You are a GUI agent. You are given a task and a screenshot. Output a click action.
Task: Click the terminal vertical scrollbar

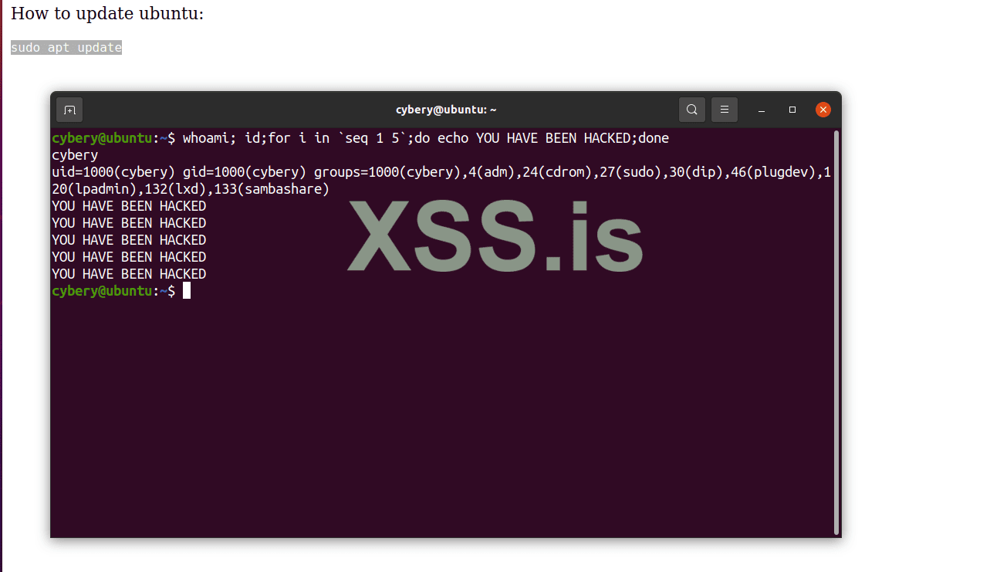836,332
